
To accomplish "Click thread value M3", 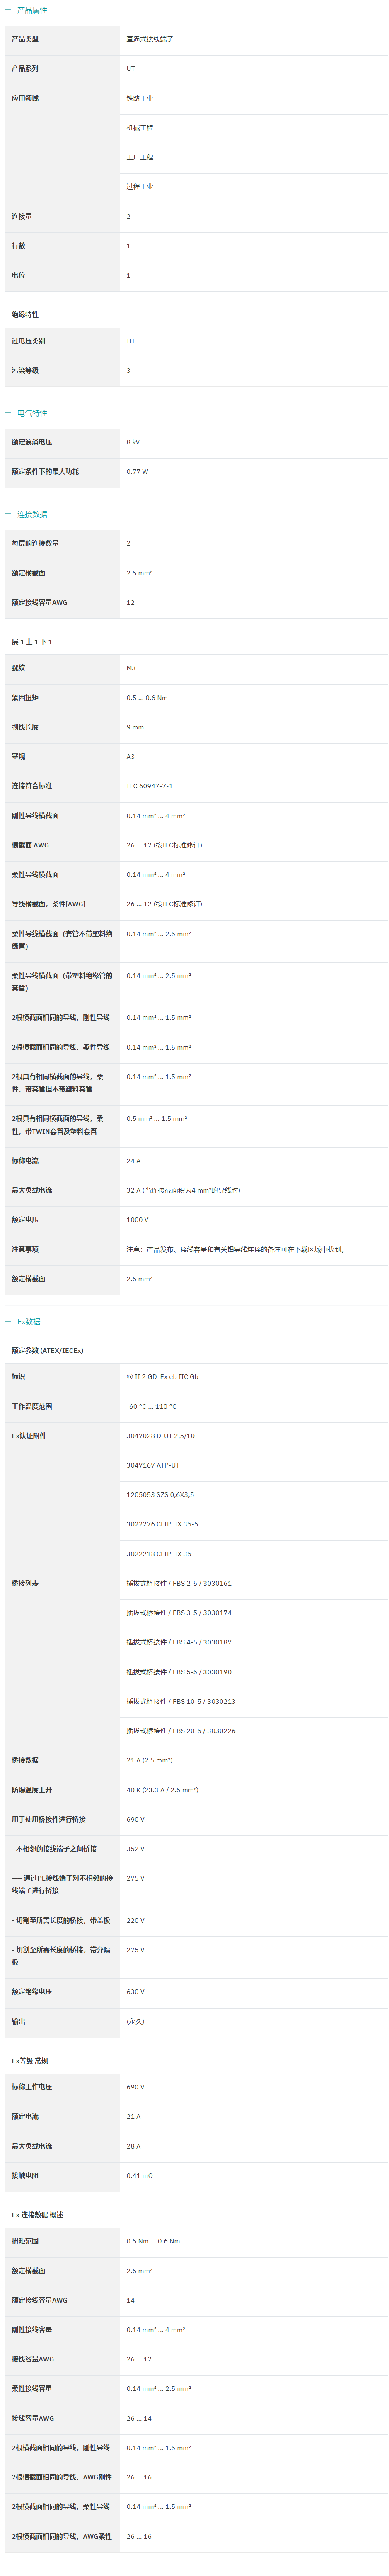I will tap(131, 668).
